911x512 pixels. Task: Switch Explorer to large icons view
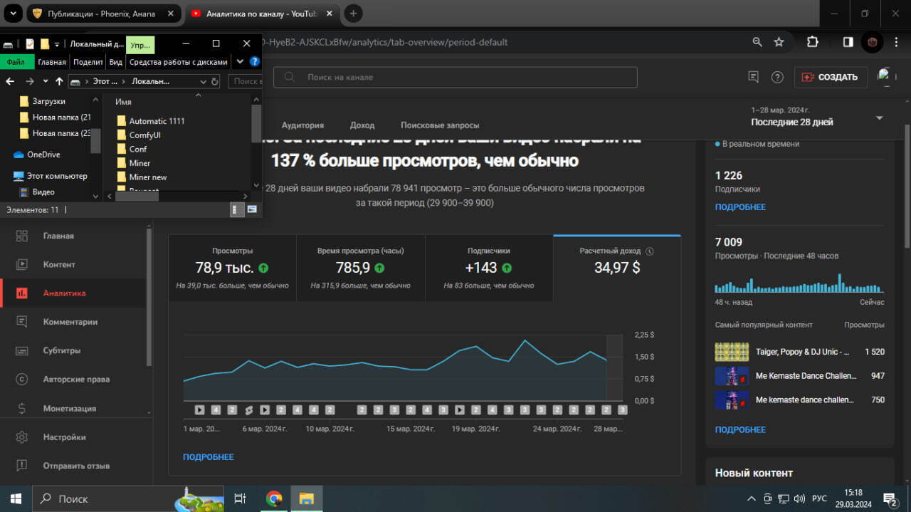pyautogui.click(x=252, y=209)
